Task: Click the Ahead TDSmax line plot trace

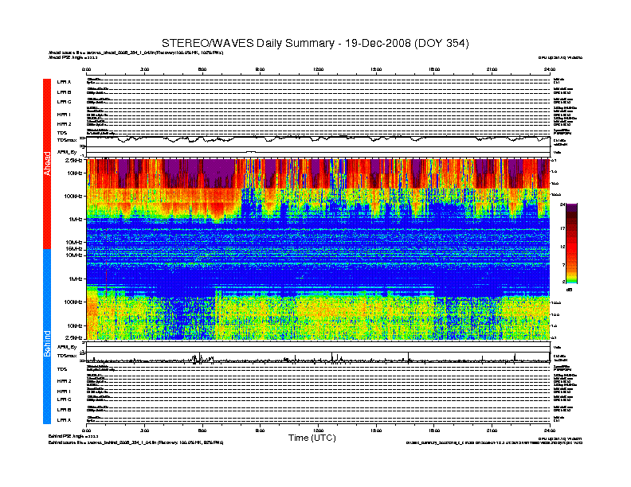Action: (x=319, y=139)
